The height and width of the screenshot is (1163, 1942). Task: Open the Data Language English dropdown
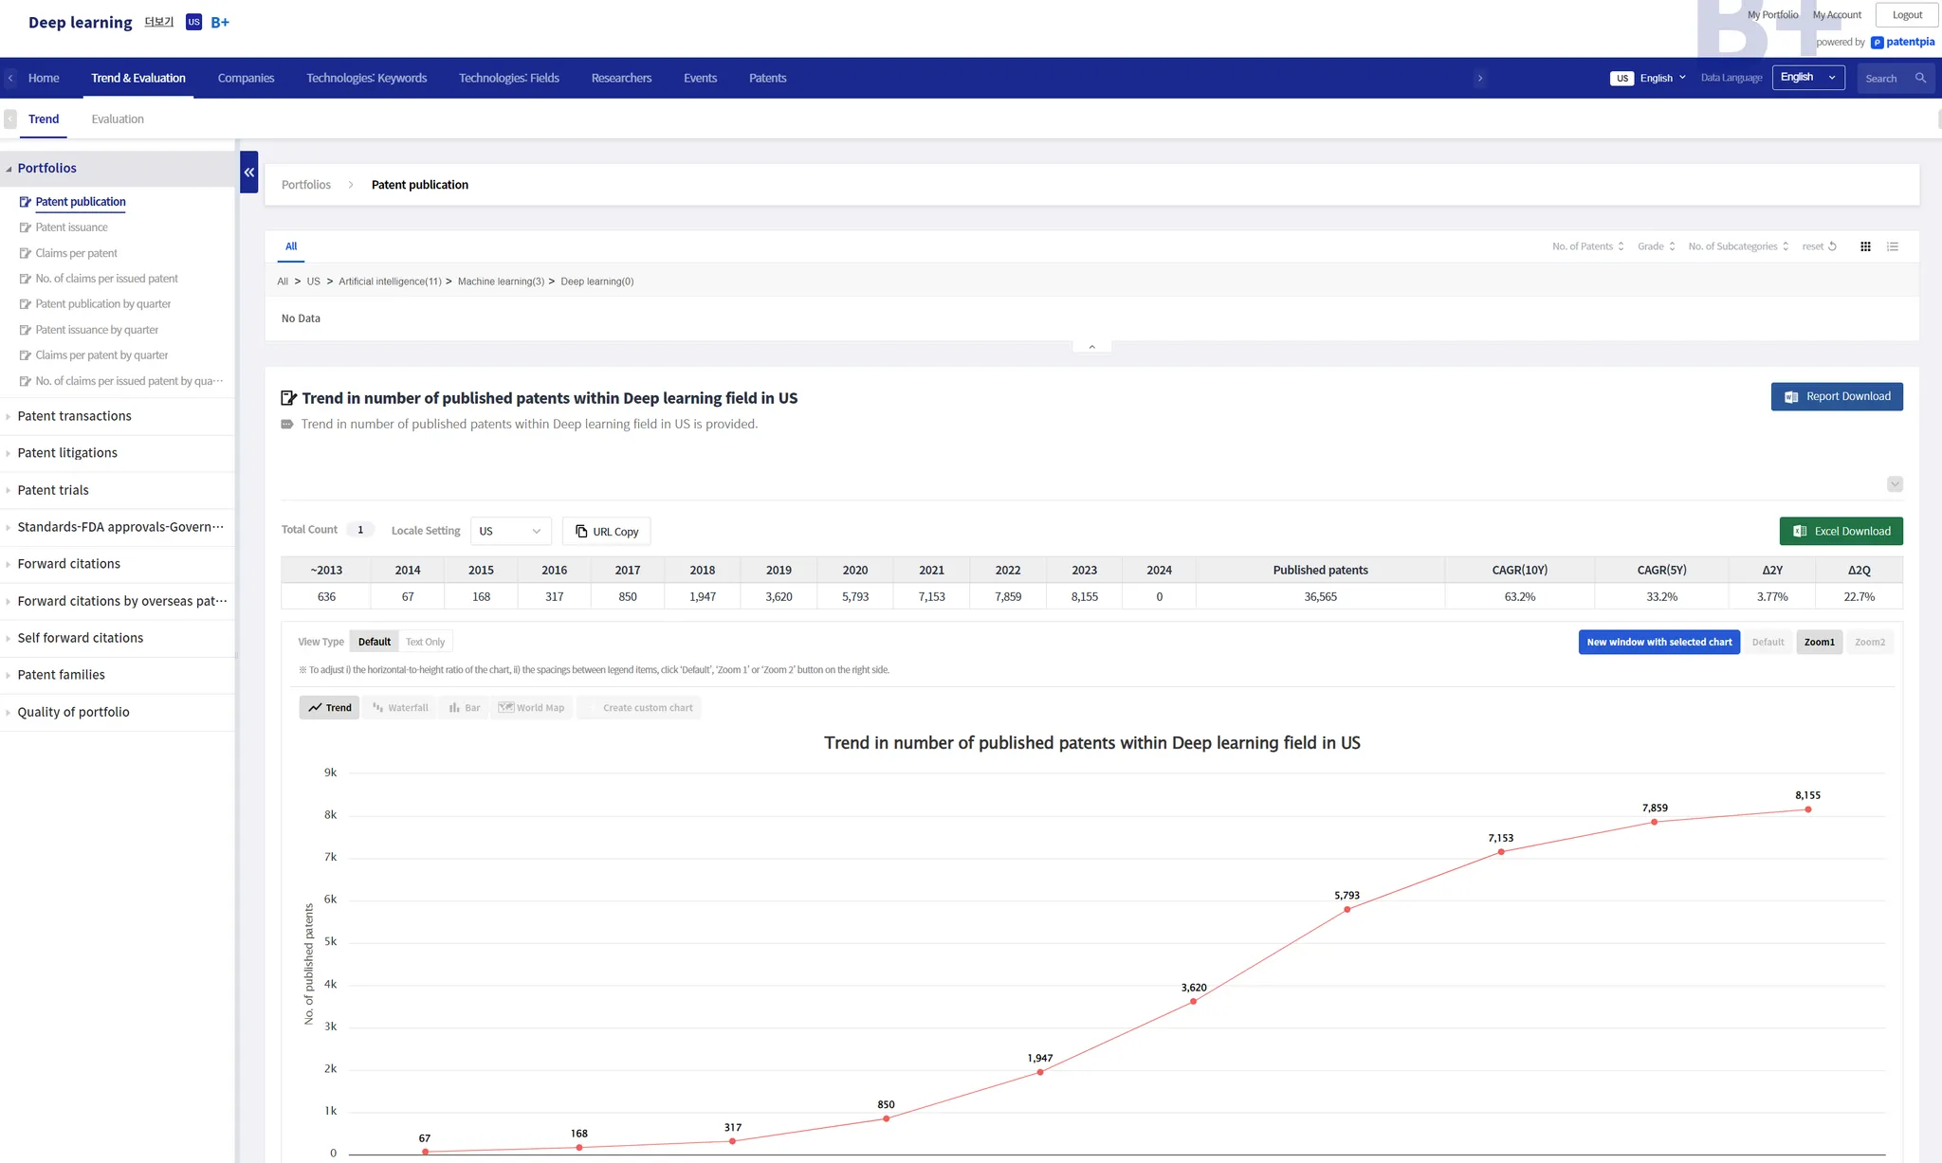coord(1807,78)
